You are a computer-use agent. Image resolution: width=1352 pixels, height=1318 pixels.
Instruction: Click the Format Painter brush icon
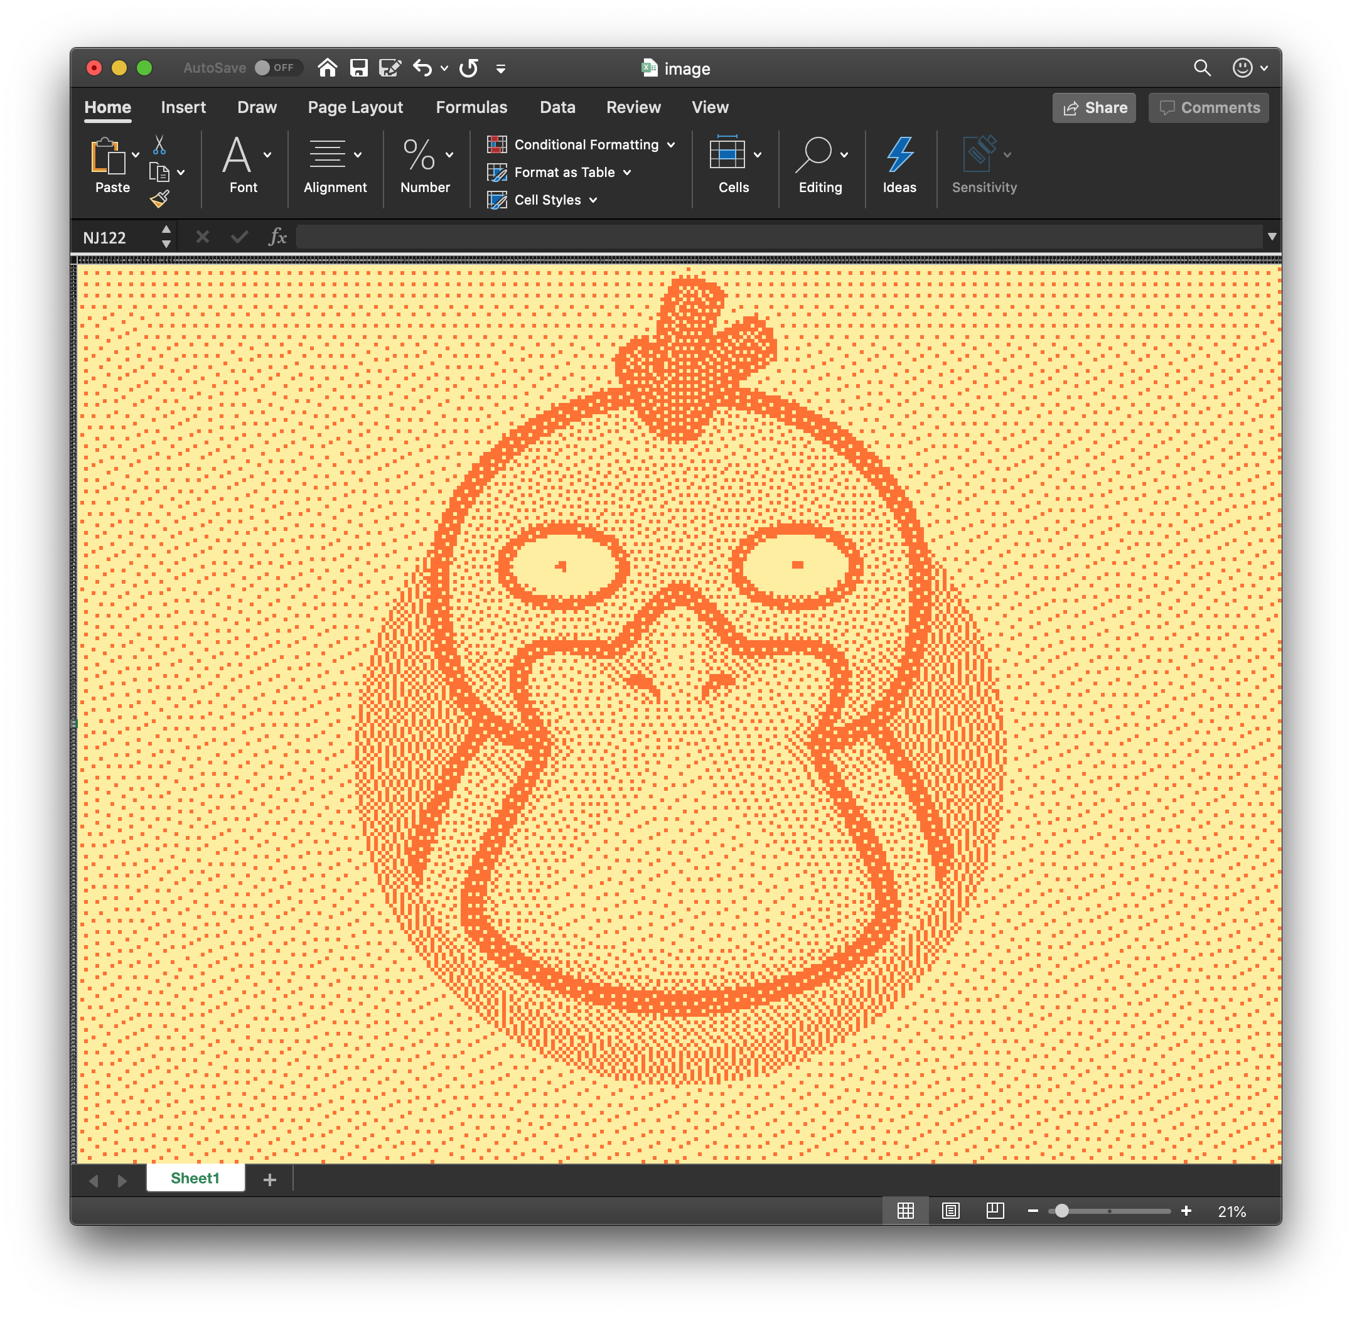(x=159, y=200)
